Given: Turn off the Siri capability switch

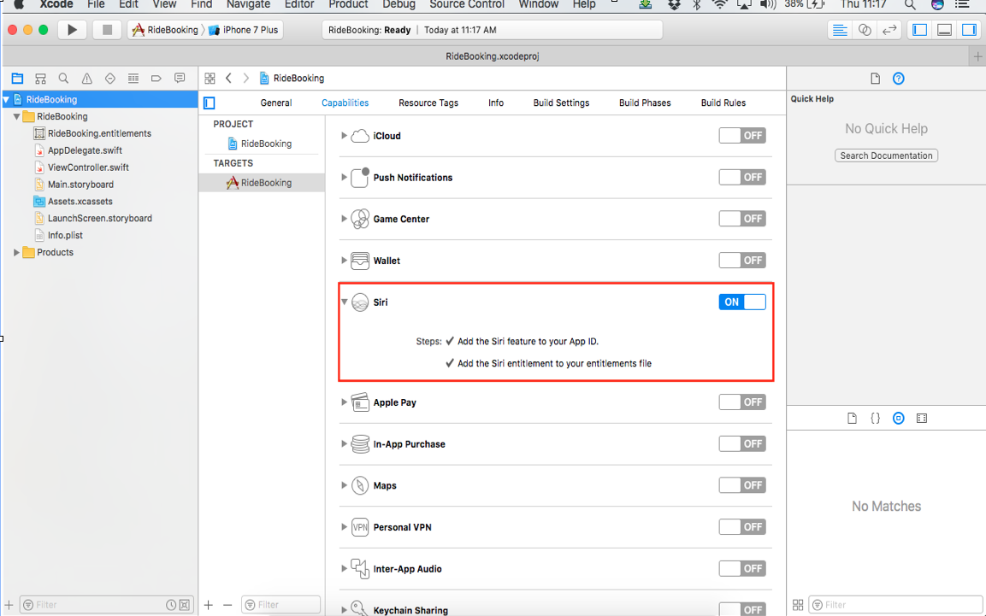Looking at the screenshot, I should (742, 302).
